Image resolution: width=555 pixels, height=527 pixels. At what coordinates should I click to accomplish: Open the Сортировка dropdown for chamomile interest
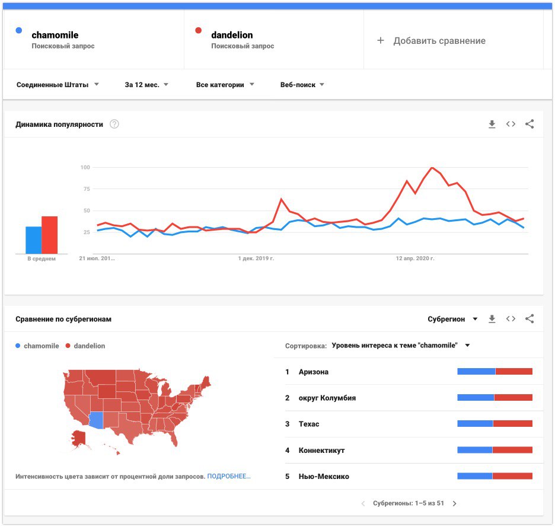[401, 346]
